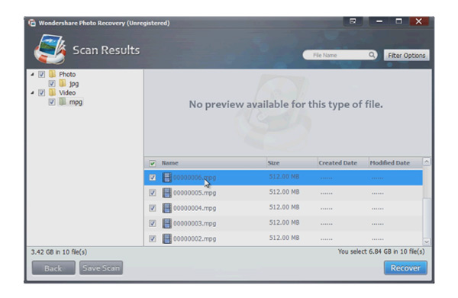Close the Wondershare Photo Recovery window
The width and height of the screenshot is (458, 298).
[419, 21]
